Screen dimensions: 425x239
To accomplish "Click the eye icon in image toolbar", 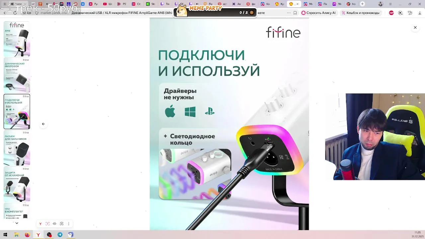I will tap(54, 224).
